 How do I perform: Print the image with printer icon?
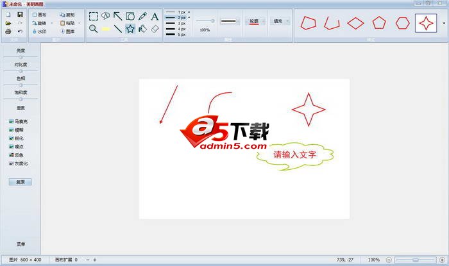click(x=8, y=31)
